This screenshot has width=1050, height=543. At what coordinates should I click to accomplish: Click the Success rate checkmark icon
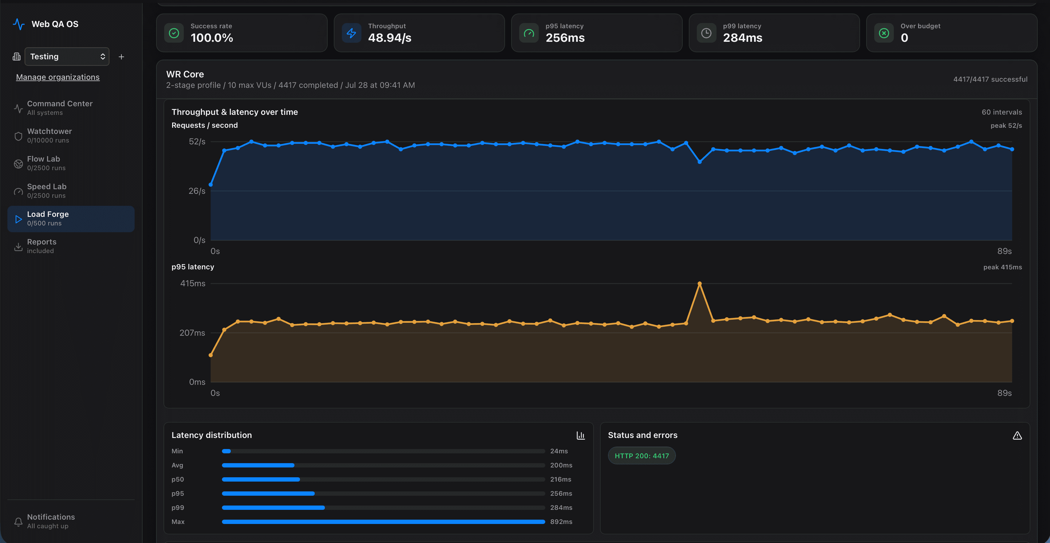click(174, 33)
